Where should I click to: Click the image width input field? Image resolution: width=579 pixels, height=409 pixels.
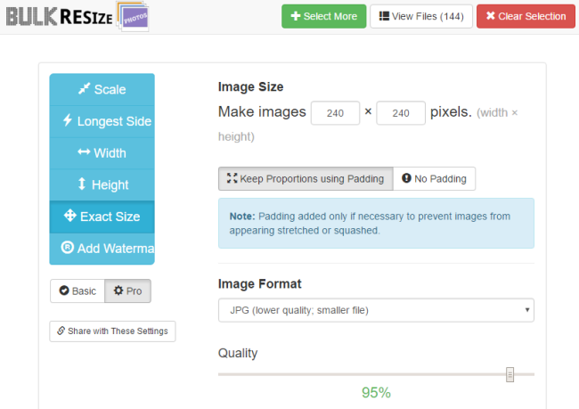(x=335, y=113)
